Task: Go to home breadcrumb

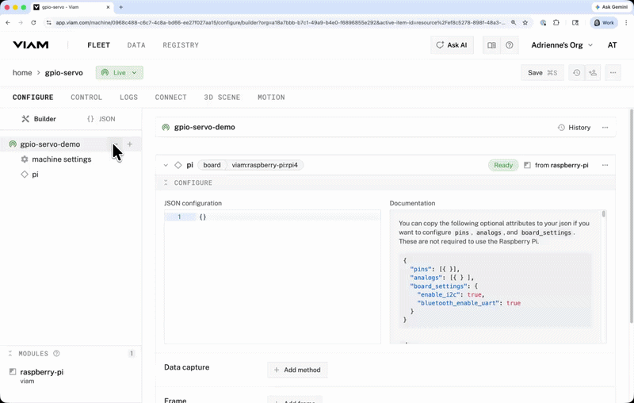Action: [x=22, y=73]
